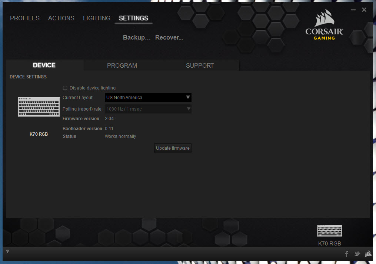This screenshot has height=264, width=376.
Task: Click the Corsair sails icon in footer
Action: tap(368, 254)
